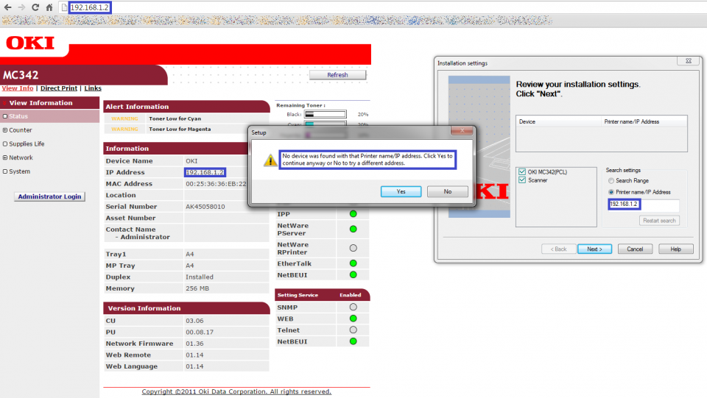Click the warning triangle icon in Setup dialog

pos(270,160)
